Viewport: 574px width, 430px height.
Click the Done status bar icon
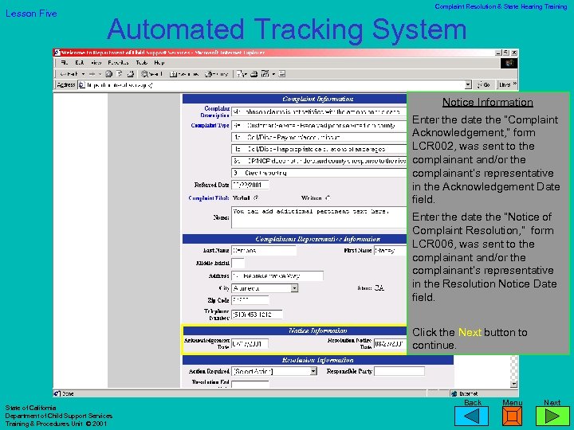57,394
